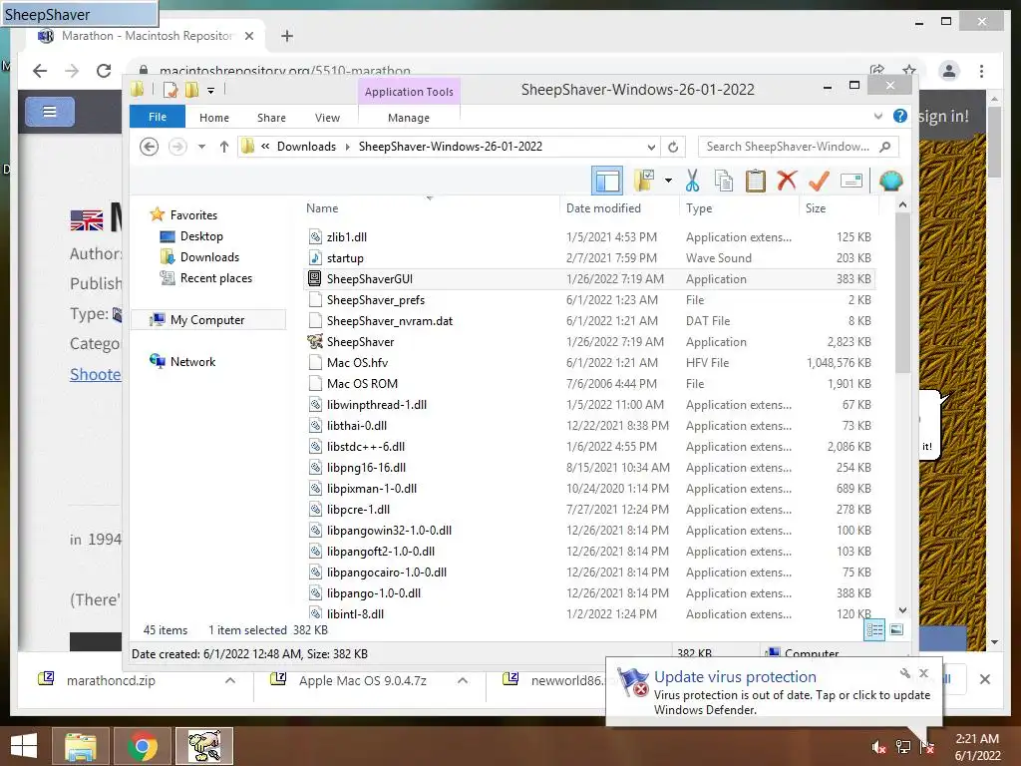Image resolution: width=1021 pixels, height=766 pixels.
Task: Open the Customize Quick Access Toolbar dropdown
Action: coord(211,91)
